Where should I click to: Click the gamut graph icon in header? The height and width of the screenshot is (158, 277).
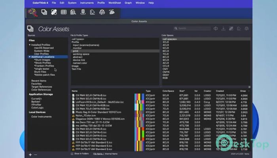click(x=239, y=28)
